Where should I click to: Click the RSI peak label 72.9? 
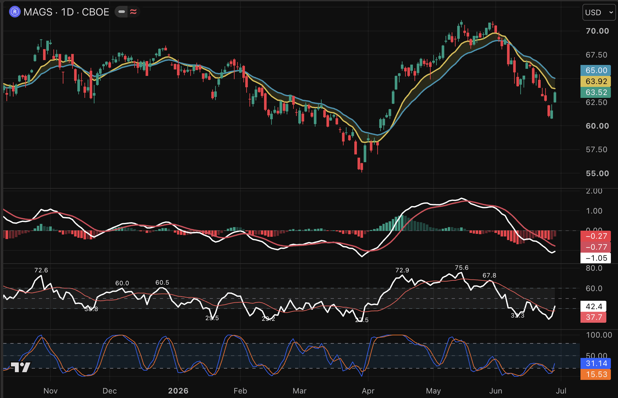(402, 270)
